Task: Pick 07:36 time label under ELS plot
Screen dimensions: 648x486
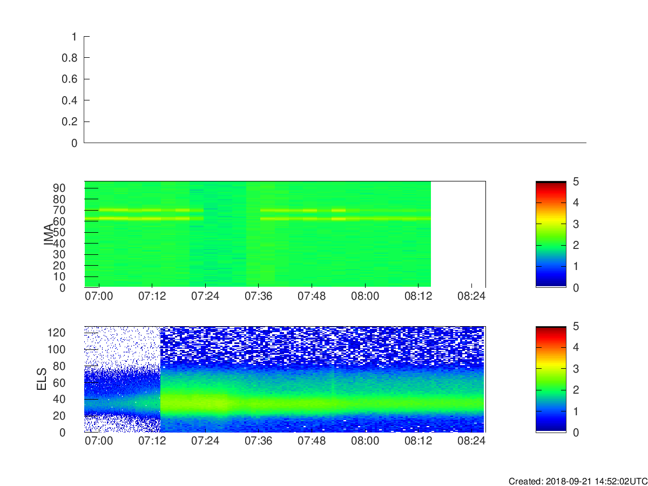Action: 259,441
